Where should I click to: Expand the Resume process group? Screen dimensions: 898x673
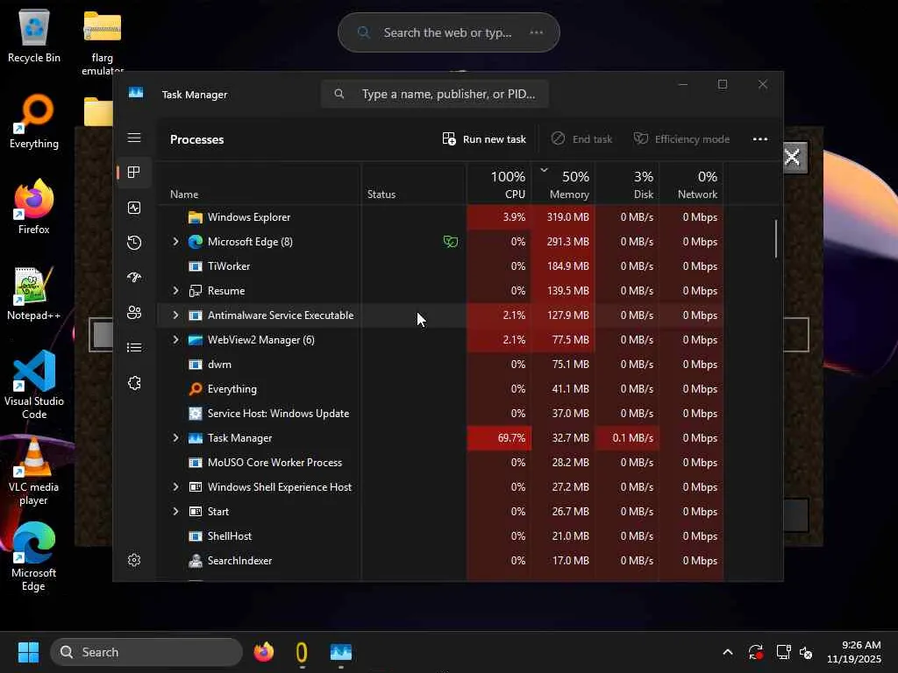click(175, 291)
